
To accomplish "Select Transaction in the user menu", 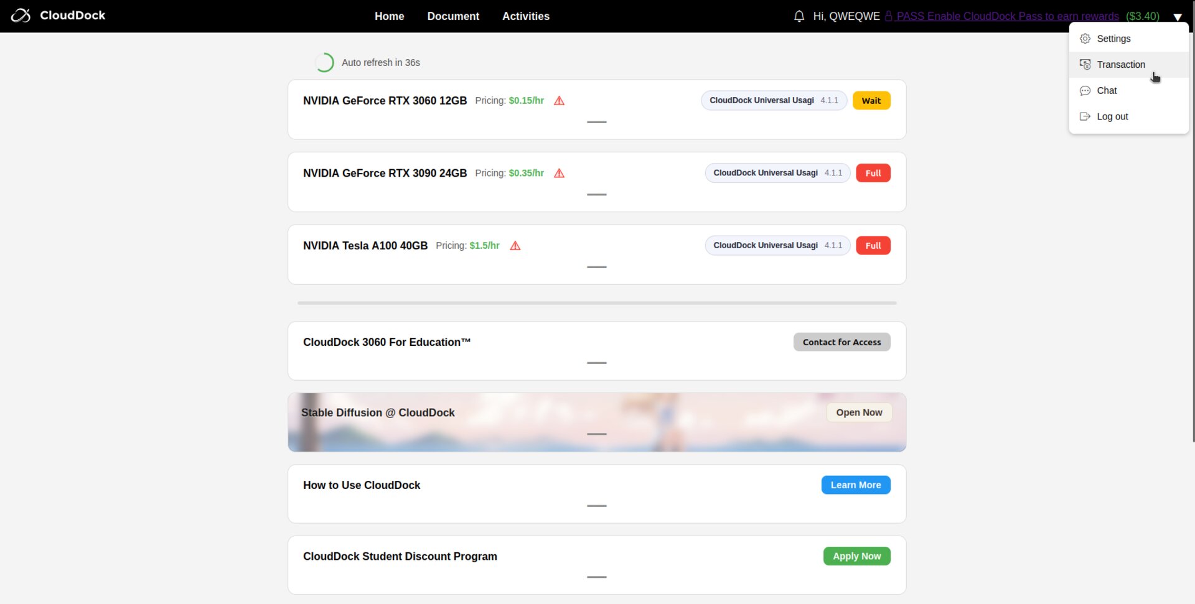I will click(1120, 65).
